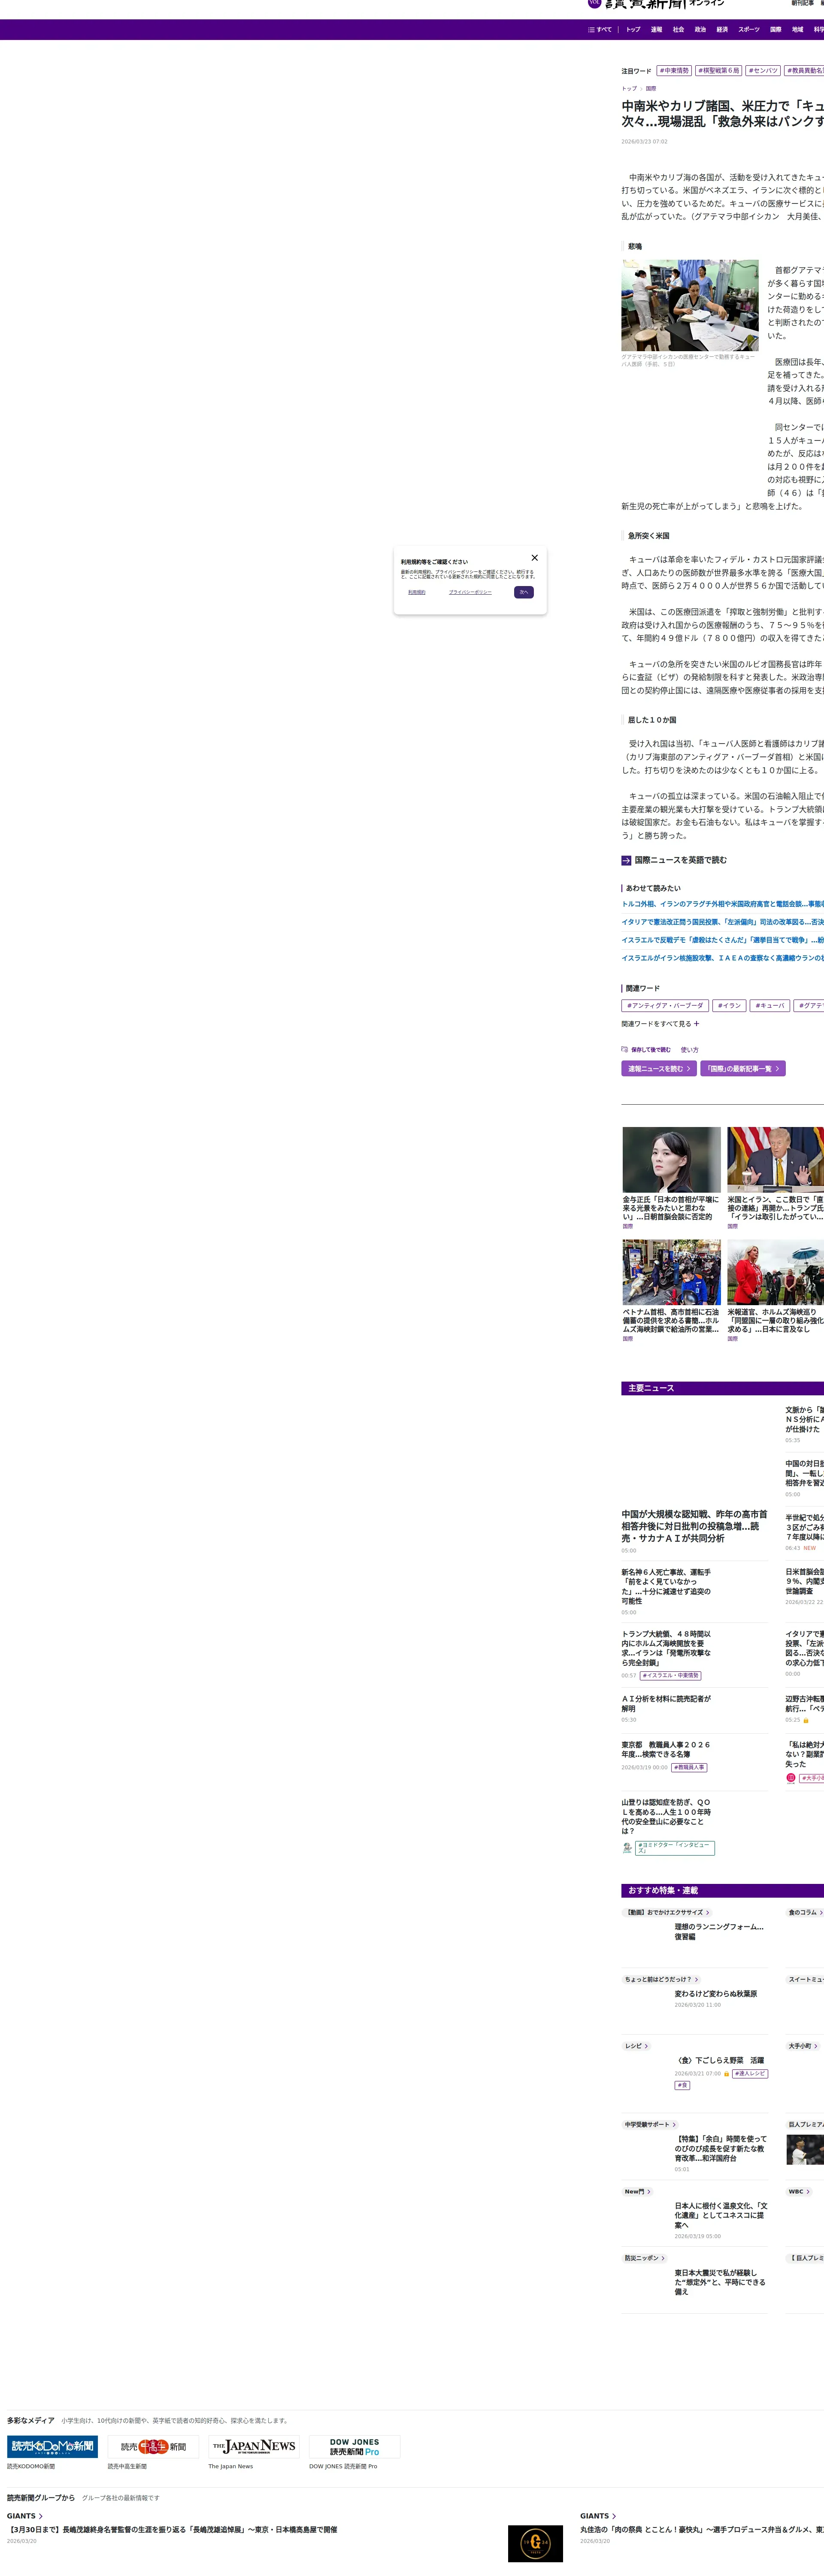
Task: Open the 金与正氏 article headline
Action: click(671, 1208)
